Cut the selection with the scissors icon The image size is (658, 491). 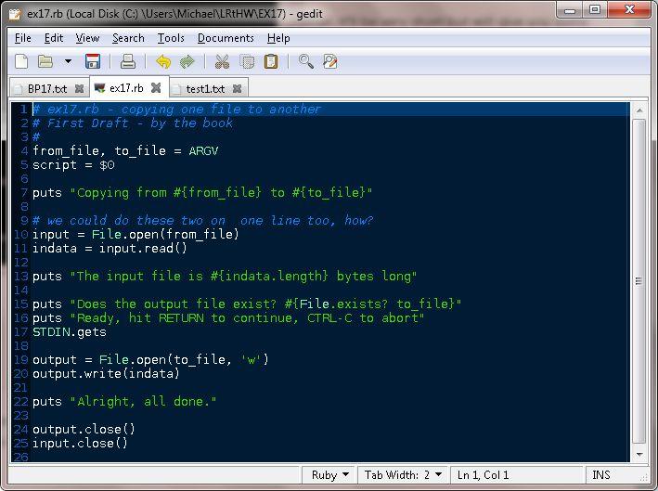tap(222, 61)
